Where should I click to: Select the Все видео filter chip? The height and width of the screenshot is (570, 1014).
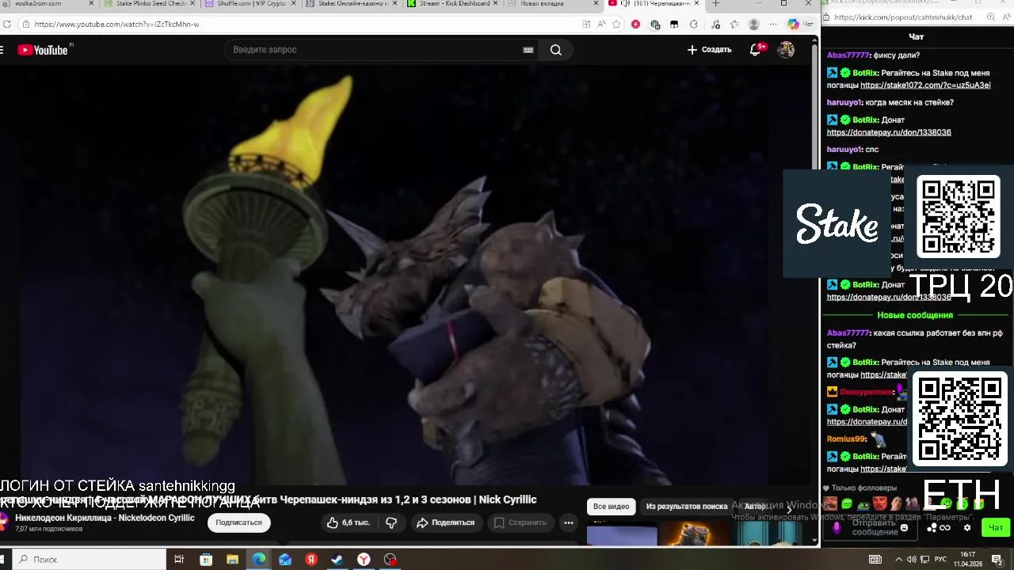point(612,507)
